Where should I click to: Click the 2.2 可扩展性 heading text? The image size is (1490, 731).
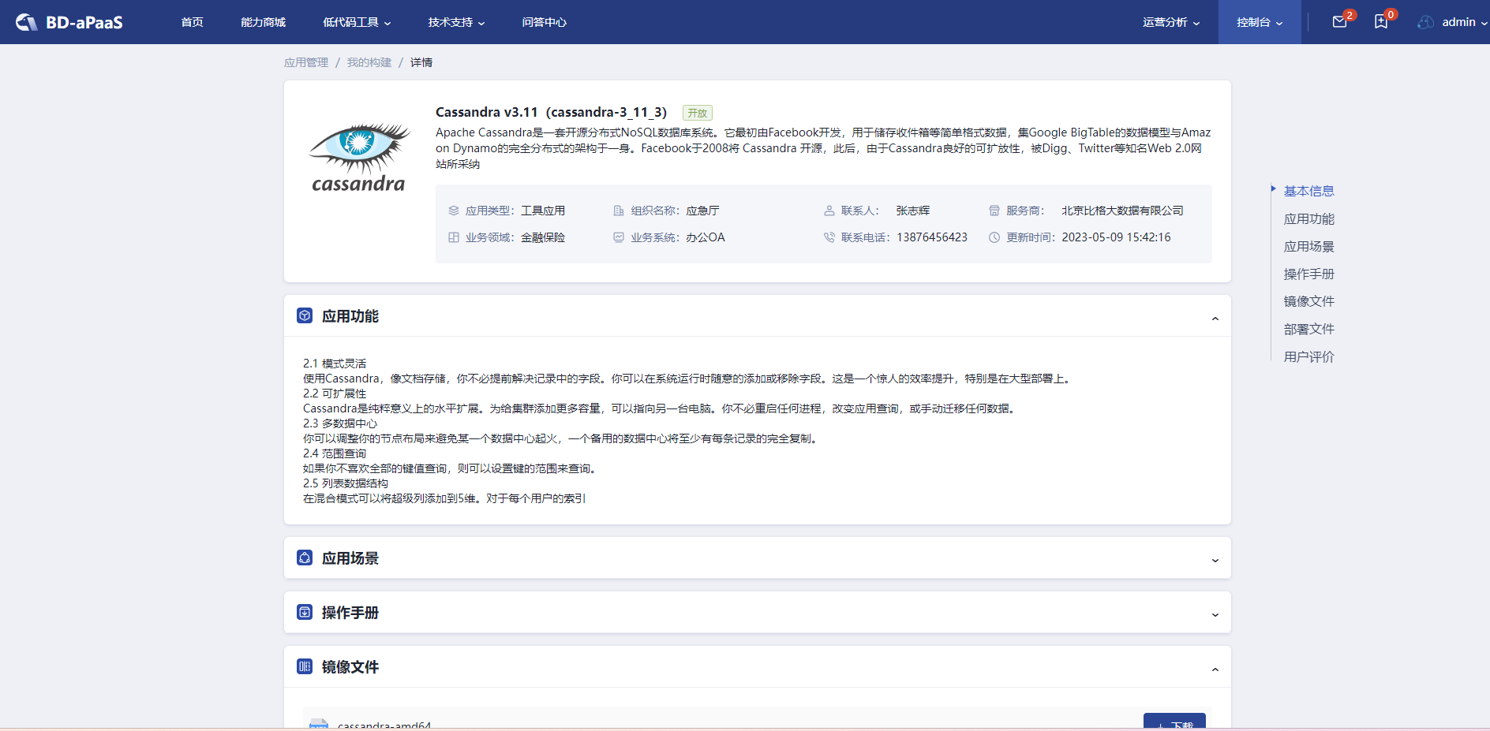click(335, 393)
